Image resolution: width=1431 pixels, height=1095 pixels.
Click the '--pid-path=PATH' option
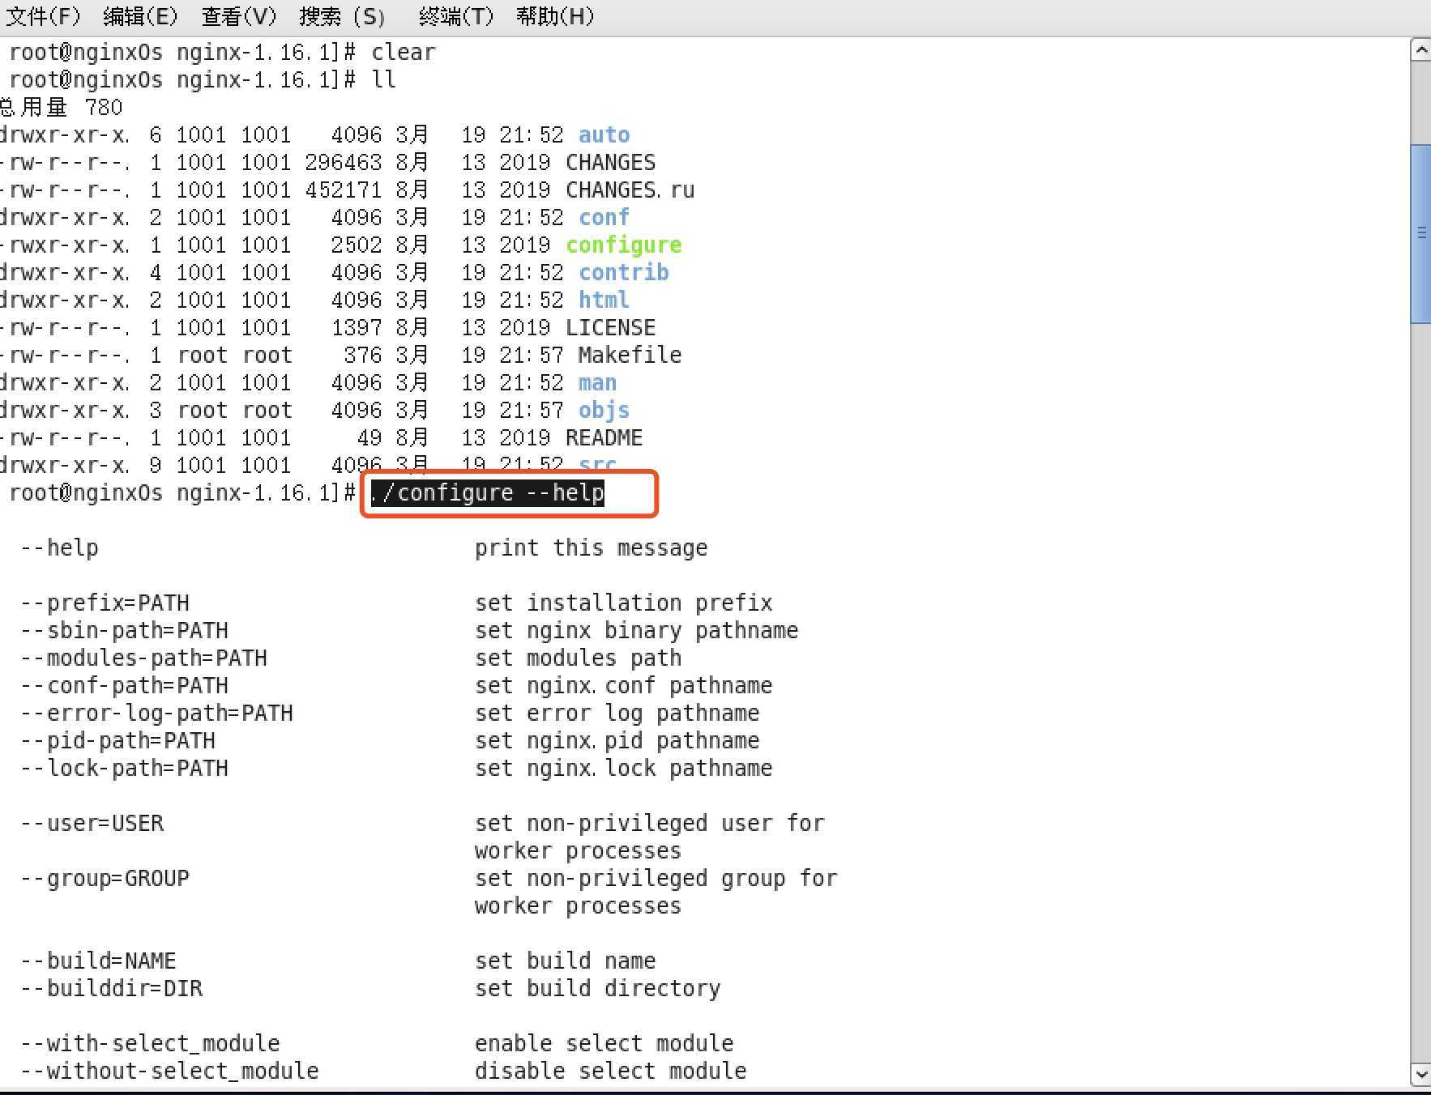pyautogui.click(x=118, y=741)
